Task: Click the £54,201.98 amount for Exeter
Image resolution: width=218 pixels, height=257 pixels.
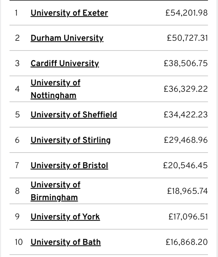Action: coord(187,13)
